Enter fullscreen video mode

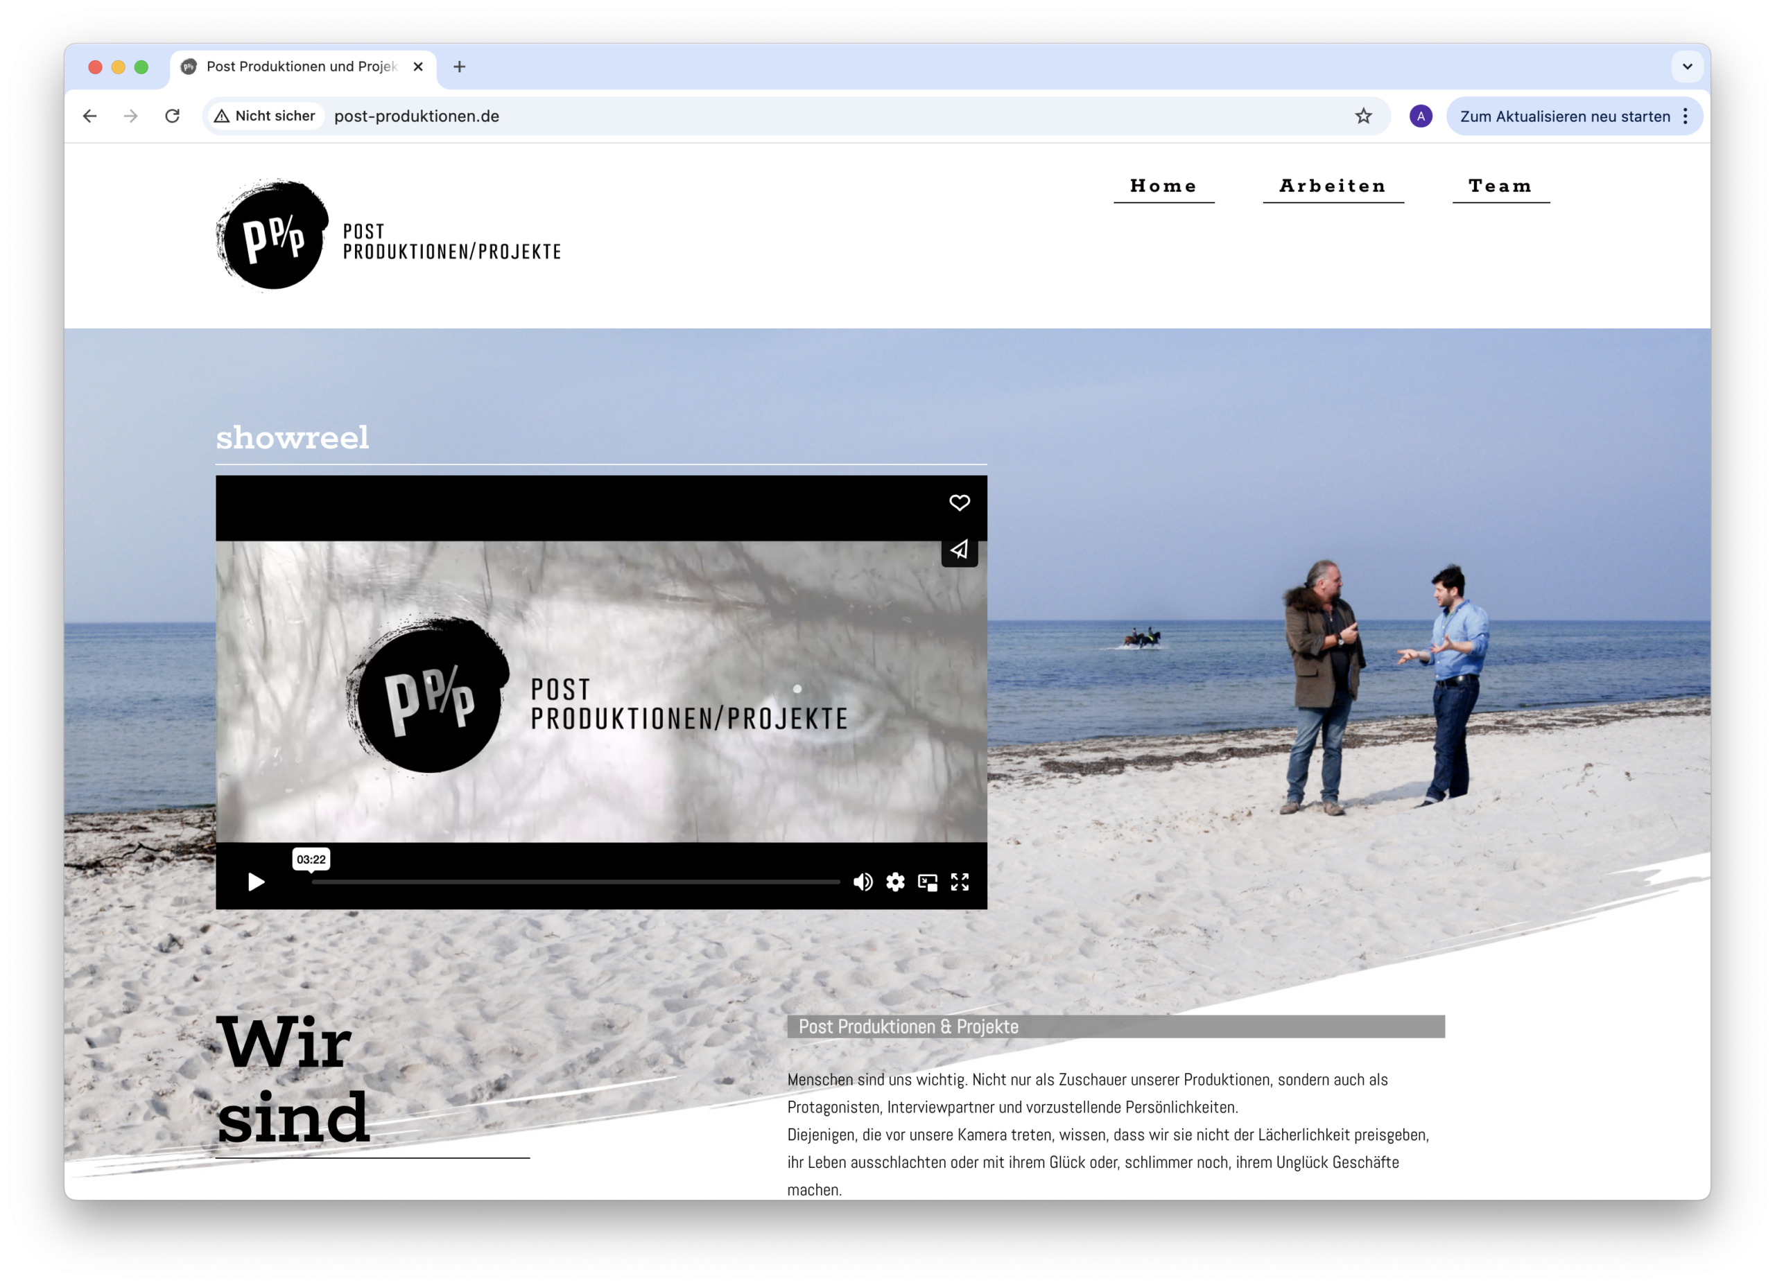pyautogui.click(x=960, y=882)
